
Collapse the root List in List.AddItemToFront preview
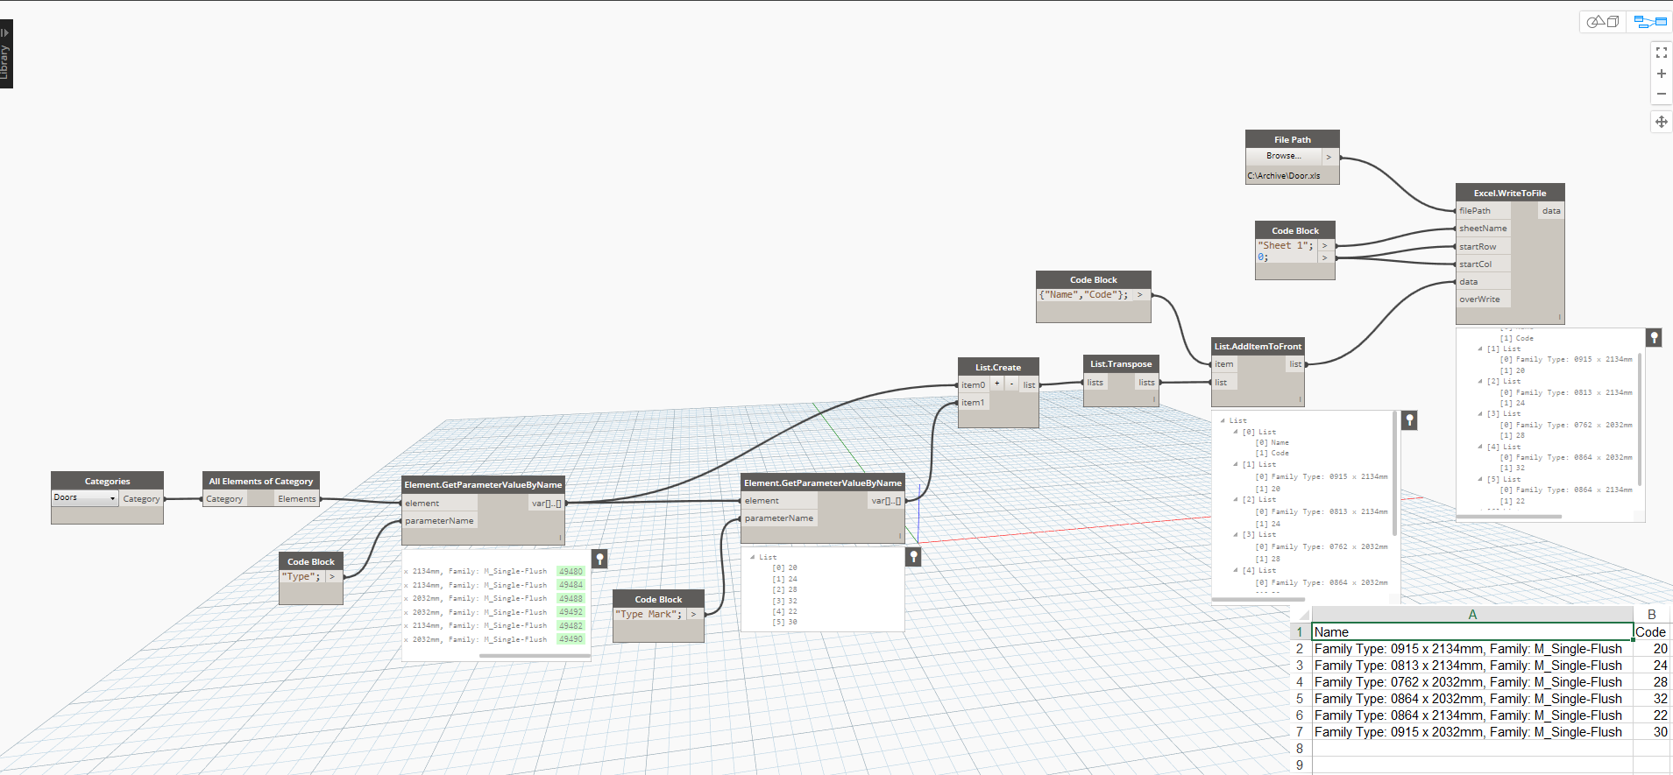coord(1223,421)
